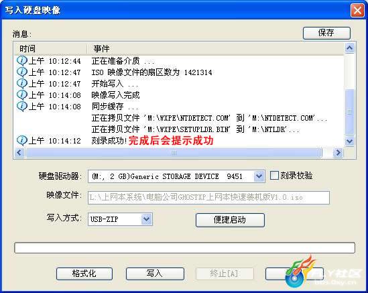Click info icon beside 10:12:44 log entry
The image size is (368, 293).
22,61
